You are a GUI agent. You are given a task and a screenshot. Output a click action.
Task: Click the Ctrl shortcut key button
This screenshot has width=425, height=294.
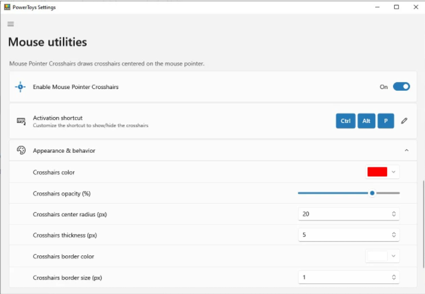click(345, 121)
